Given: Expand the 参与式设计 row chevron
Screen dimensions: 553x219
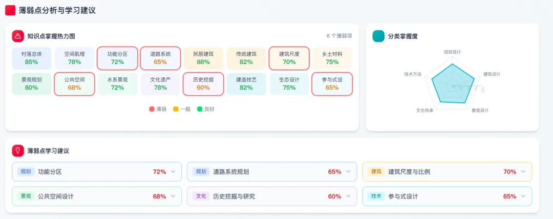Looking at the screenshot, I should (x=523, y=196).
